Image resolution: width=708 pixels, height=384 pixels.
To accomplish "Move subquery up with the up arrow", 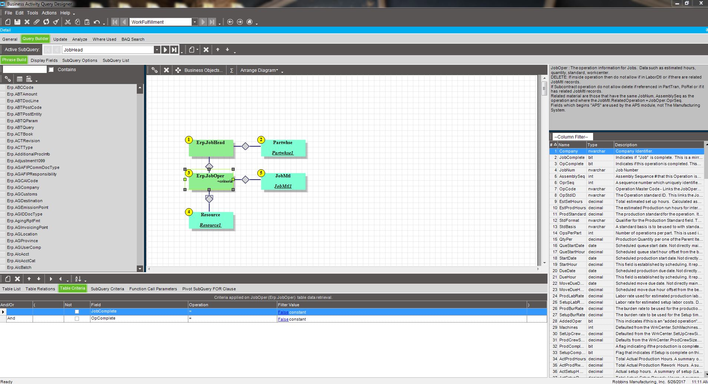I will point(218,49).
